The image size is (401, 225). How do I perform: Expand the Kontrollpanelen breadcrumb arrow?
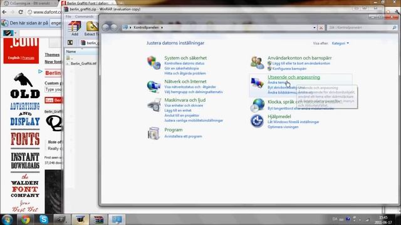coord(162,27)
